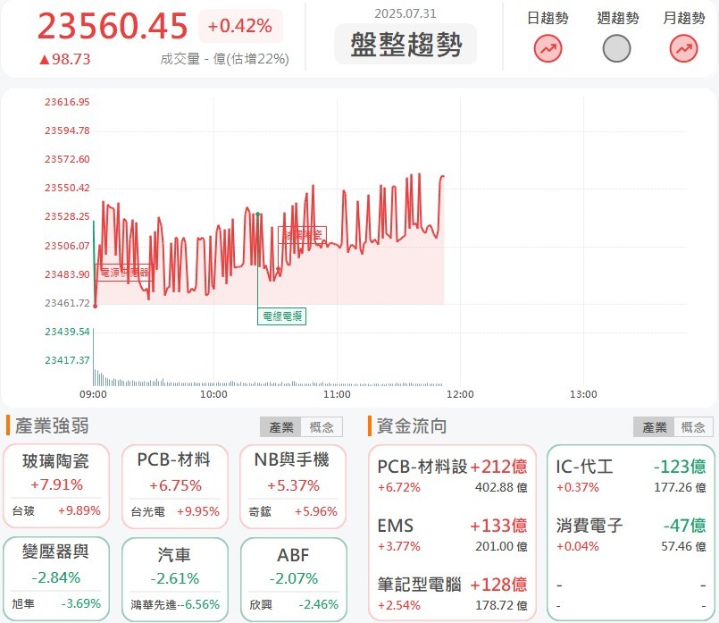The image size is (719, 623).
Task: Click the 筆記型電腦 +128億 fund flow row
Action: coord(452,594)
